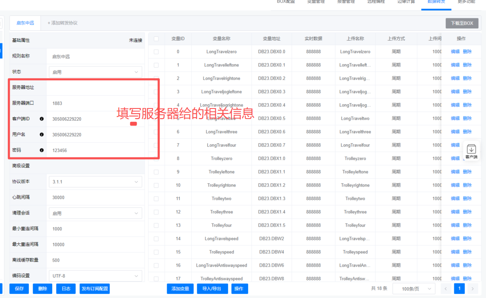Open the 清理会话 dropdown

[x=95, y=213]
